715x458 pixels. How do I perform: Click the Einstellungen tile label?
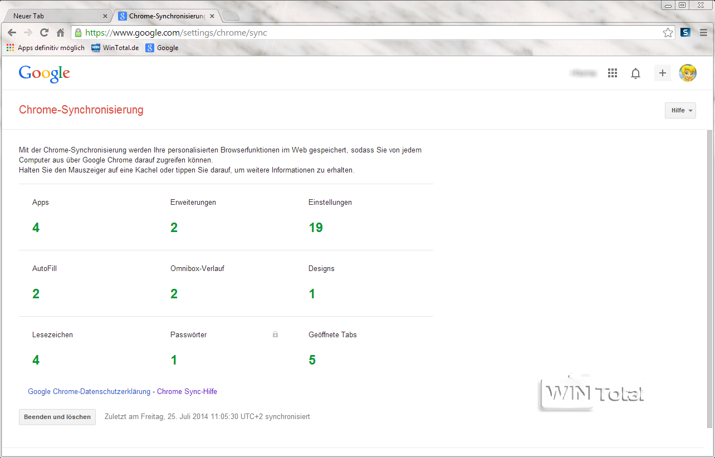click(x=330, y=203)
